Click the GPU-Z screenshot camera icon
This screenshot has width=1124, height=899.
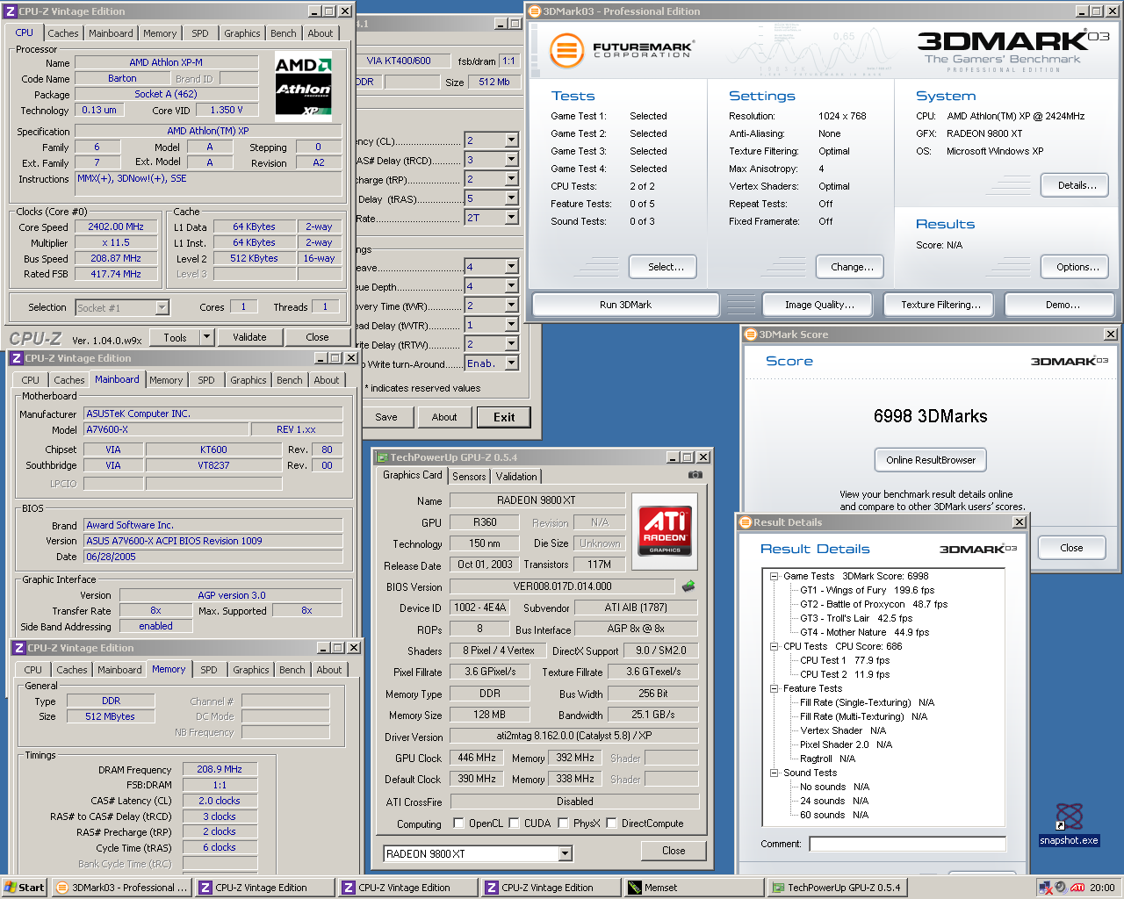(695, 475)
